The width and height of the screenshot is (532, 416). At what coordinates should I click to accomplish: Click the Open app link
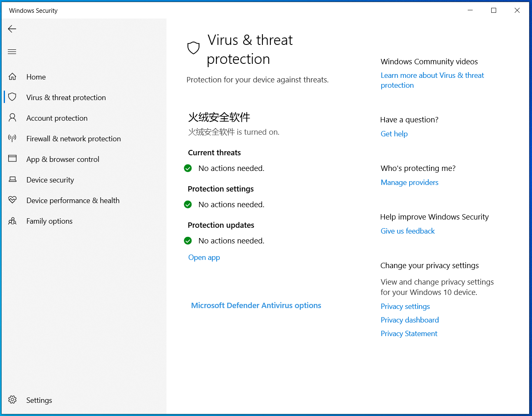(x=204, y=257)
